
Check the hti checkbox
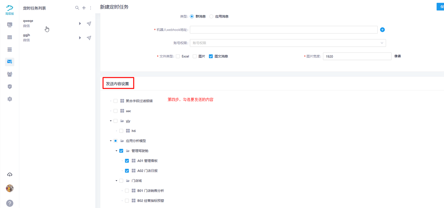coord(121,131)
